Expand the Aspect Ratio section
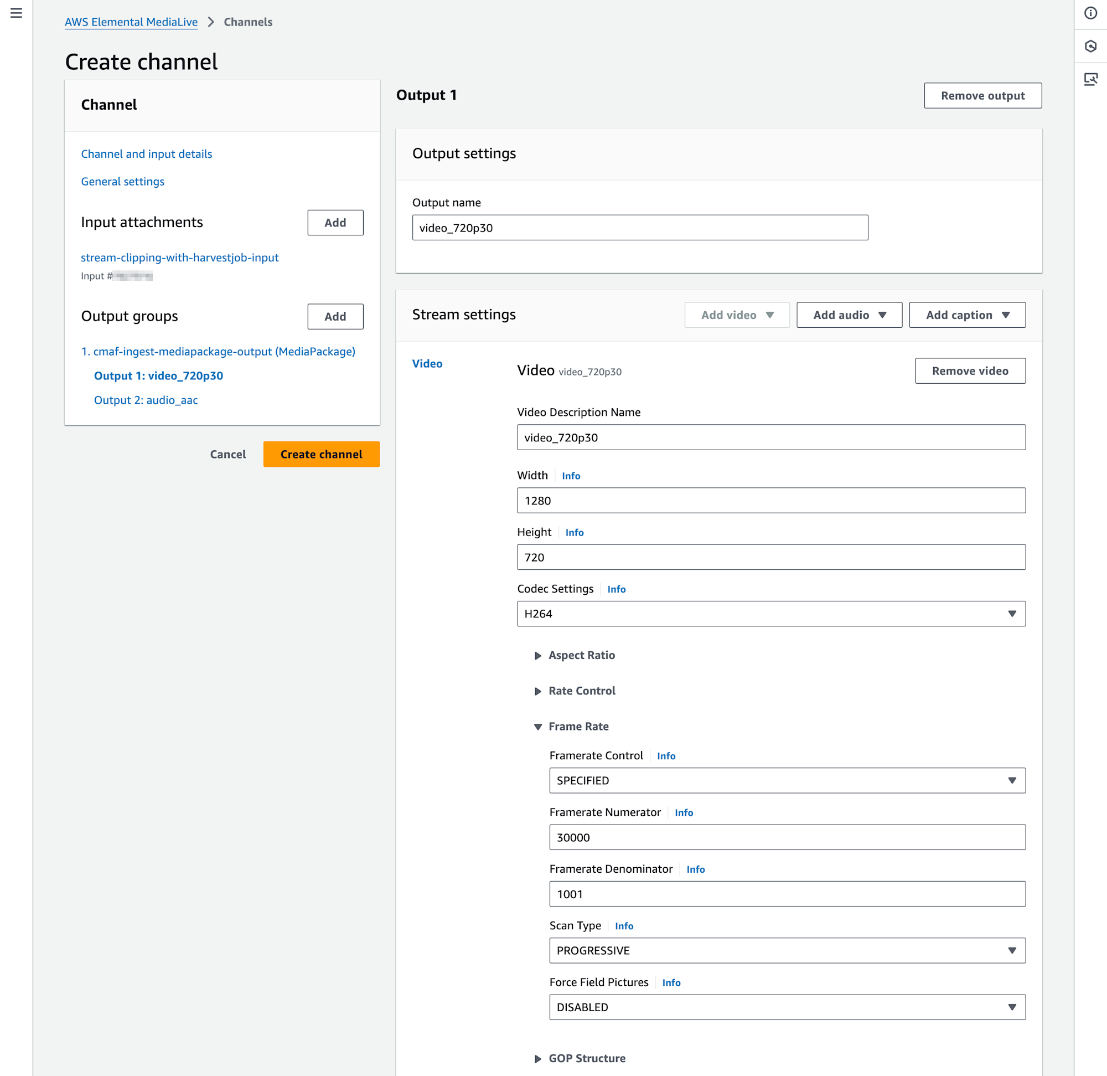The height and width of the screenshot is (1076, 1107). (x=575, y=655)
